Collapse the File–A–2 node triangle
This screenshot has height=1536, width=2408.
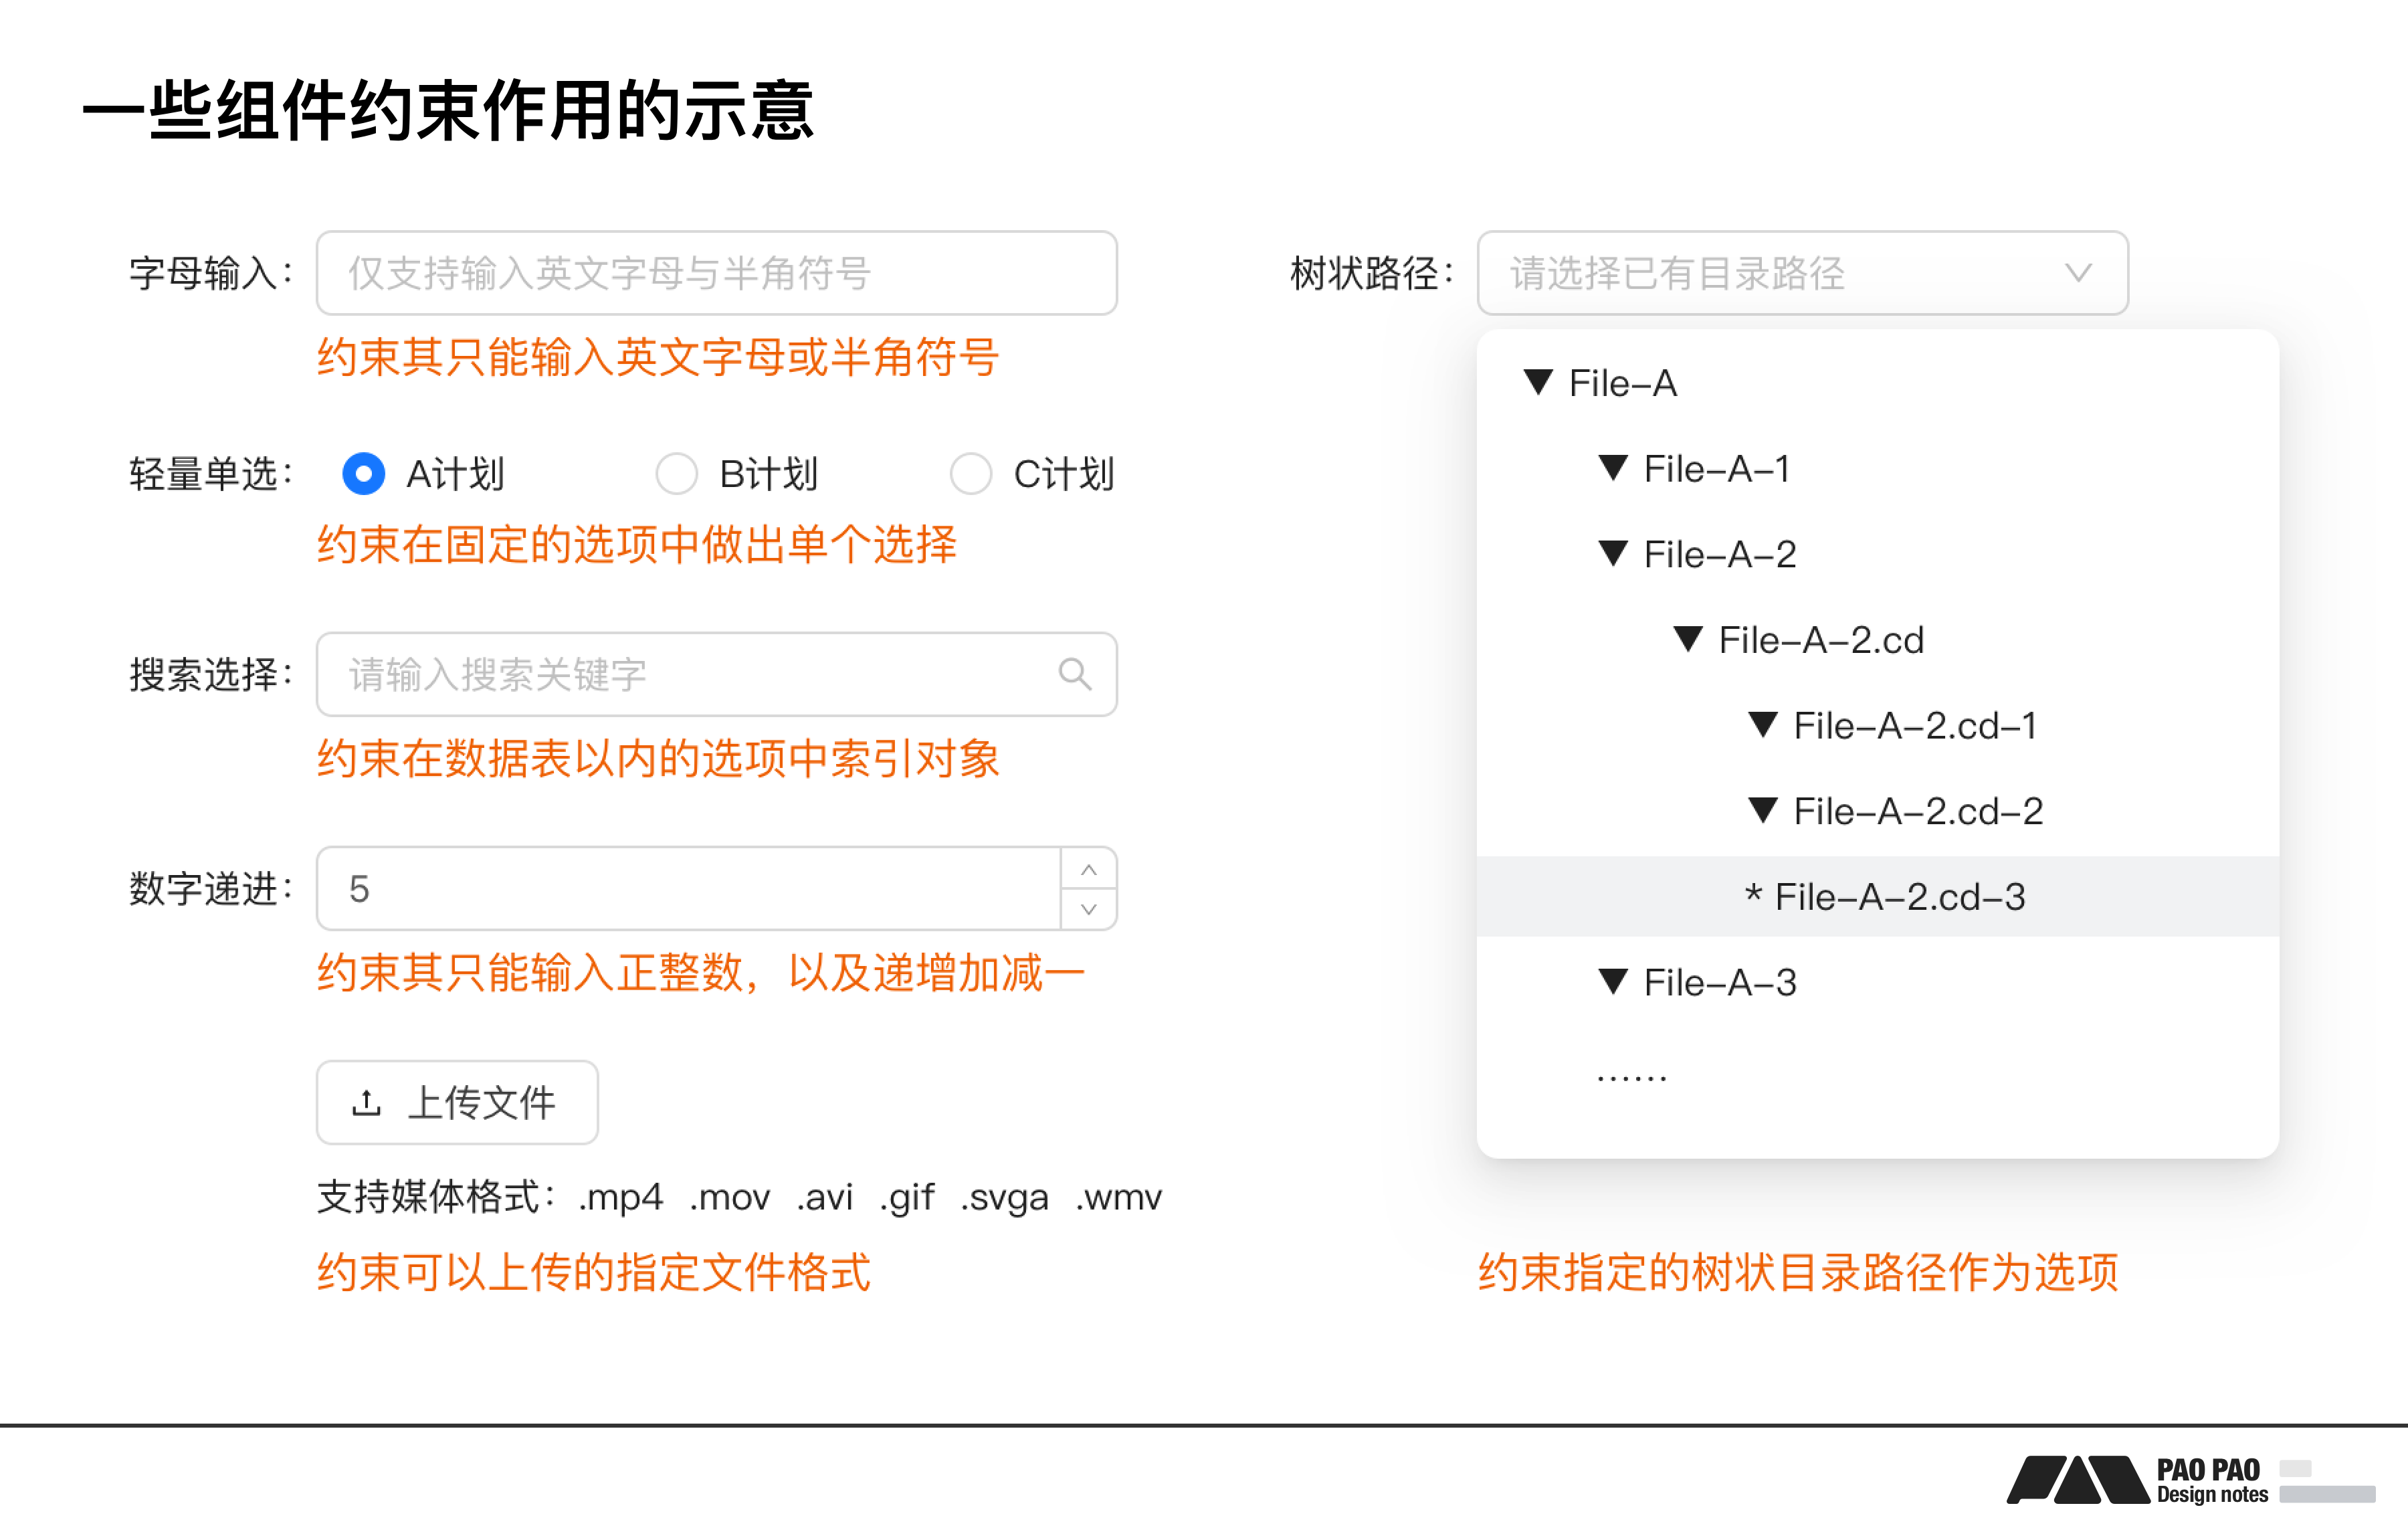point(1613,553)
